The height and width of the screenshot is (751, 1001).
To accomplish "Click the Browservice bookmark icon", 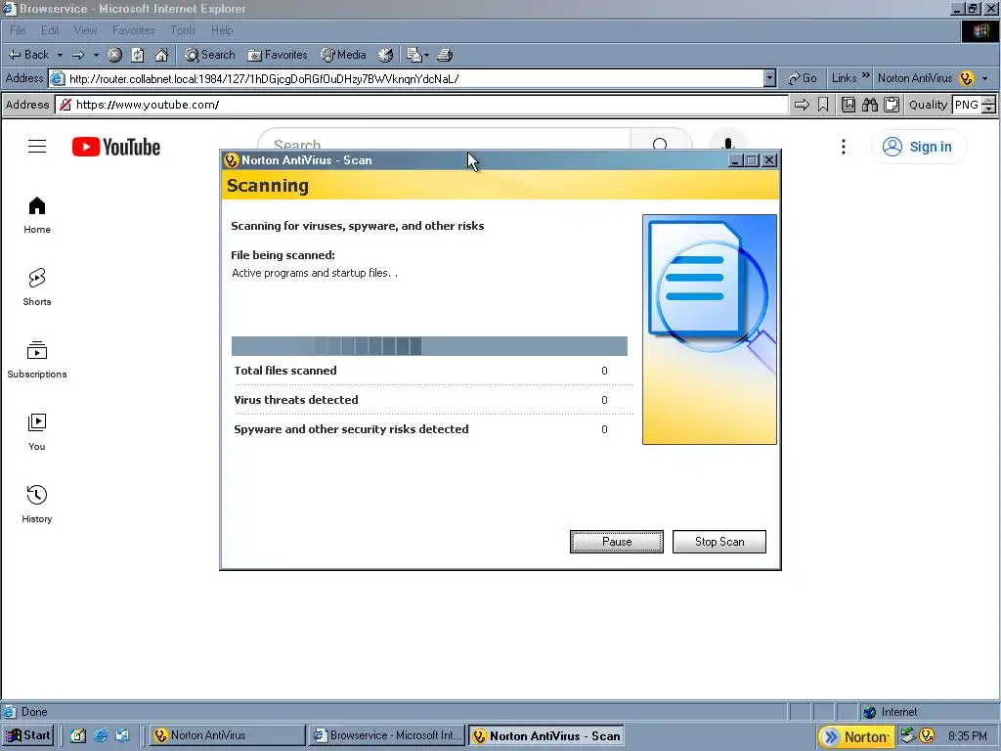I will click(x=823, y=105).
